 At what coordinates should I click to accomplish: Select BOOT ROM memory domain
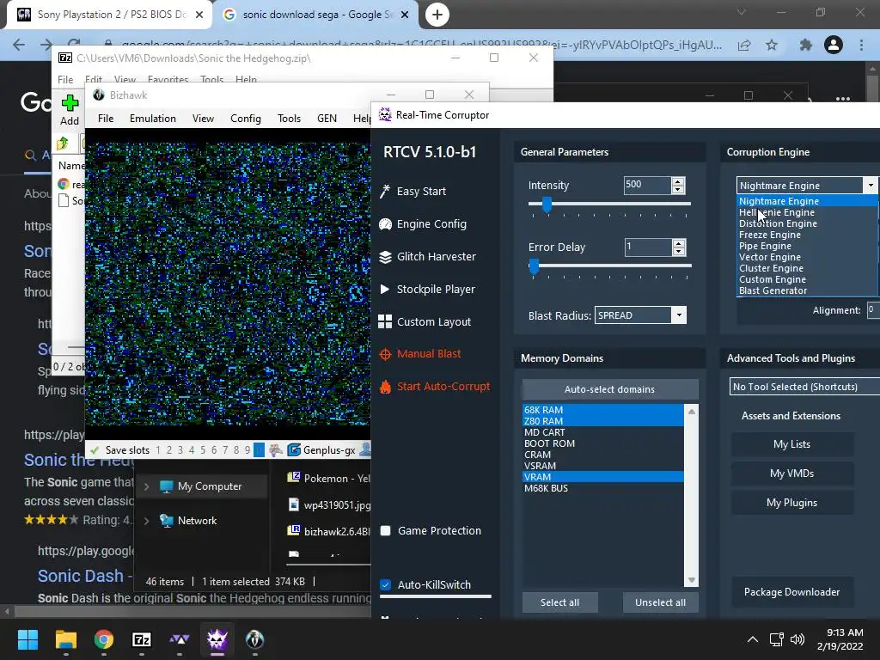pyautogui.click(x=602, y=443)
